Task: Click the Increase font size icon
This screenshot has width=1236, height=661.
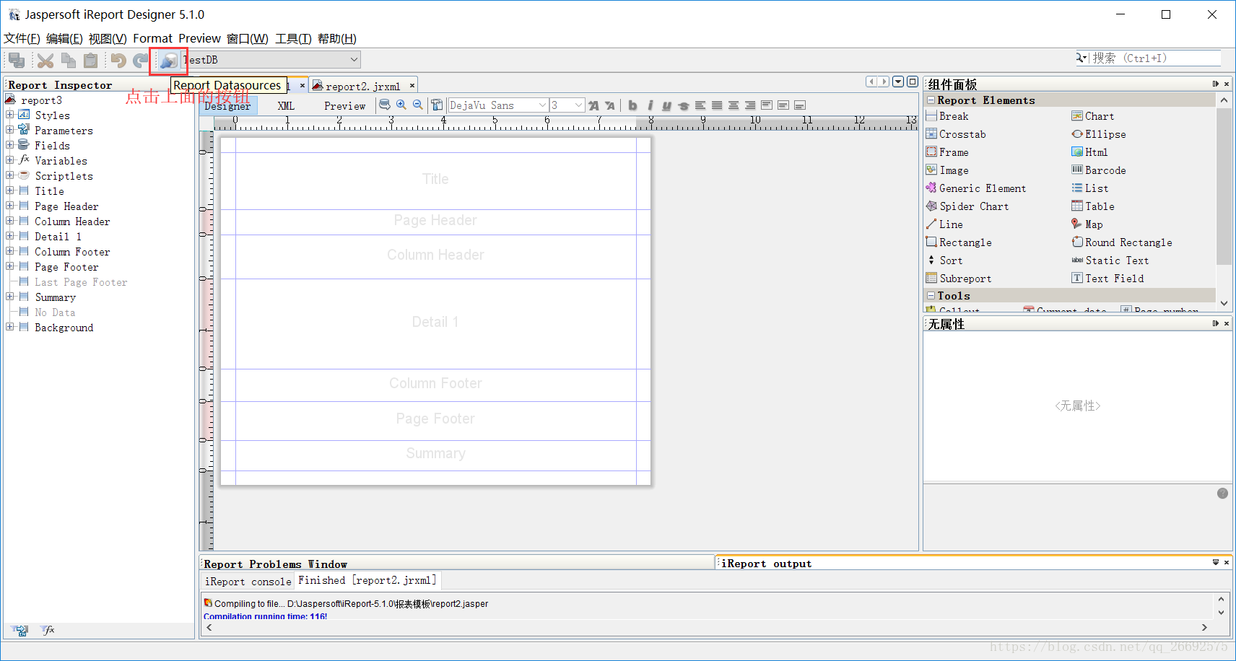Action: point(593,105)
